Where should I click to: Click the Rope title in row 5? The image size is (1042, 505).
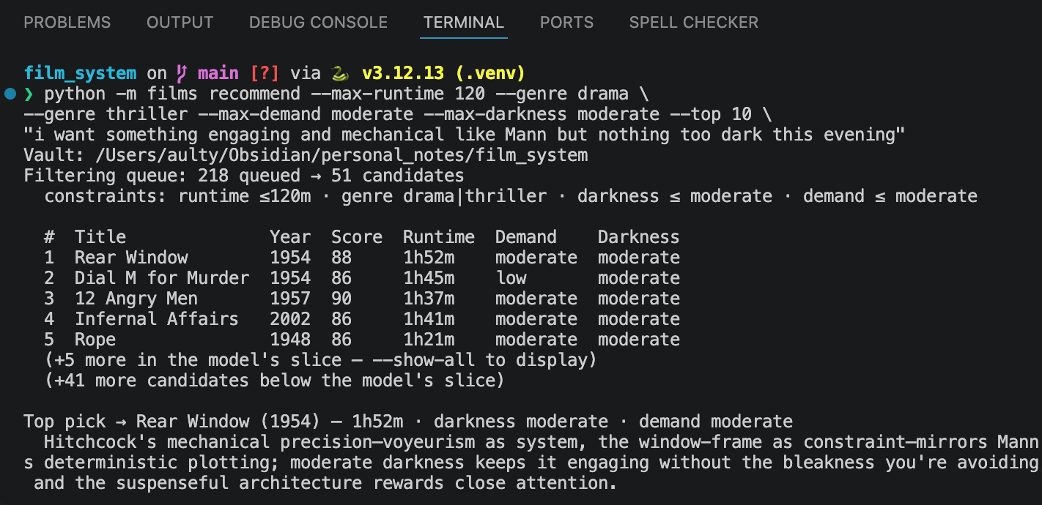[x=95, y=340]
